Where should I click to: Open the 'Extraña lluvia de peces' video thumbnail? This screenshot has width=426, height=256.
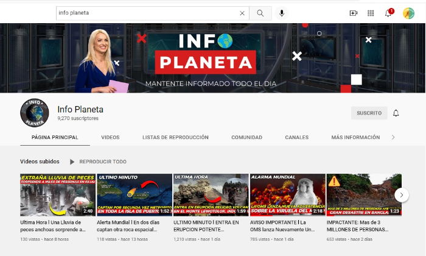(x=58, y=195)
